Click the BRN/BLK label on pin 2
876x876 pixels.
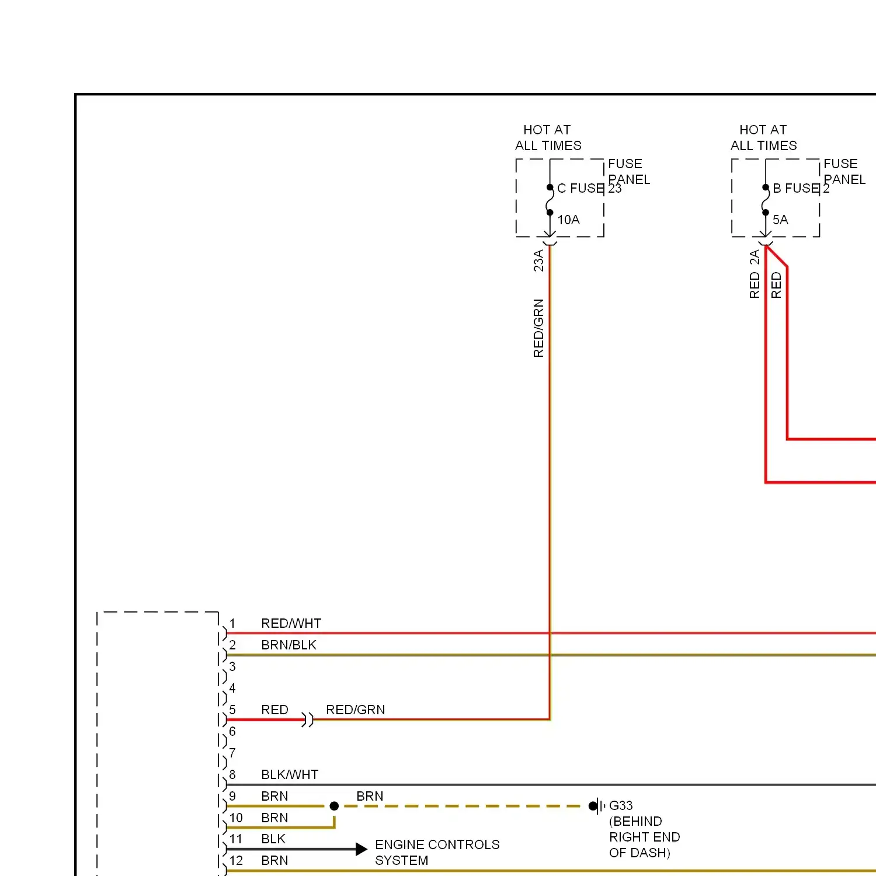pyautogui.click(x=288, y=645)
